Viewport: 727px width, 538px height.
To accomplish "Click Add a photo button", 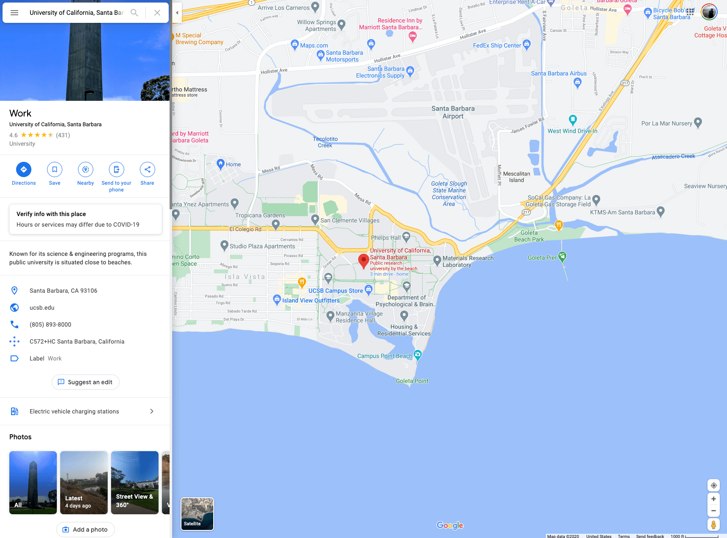I will (86, 530).
